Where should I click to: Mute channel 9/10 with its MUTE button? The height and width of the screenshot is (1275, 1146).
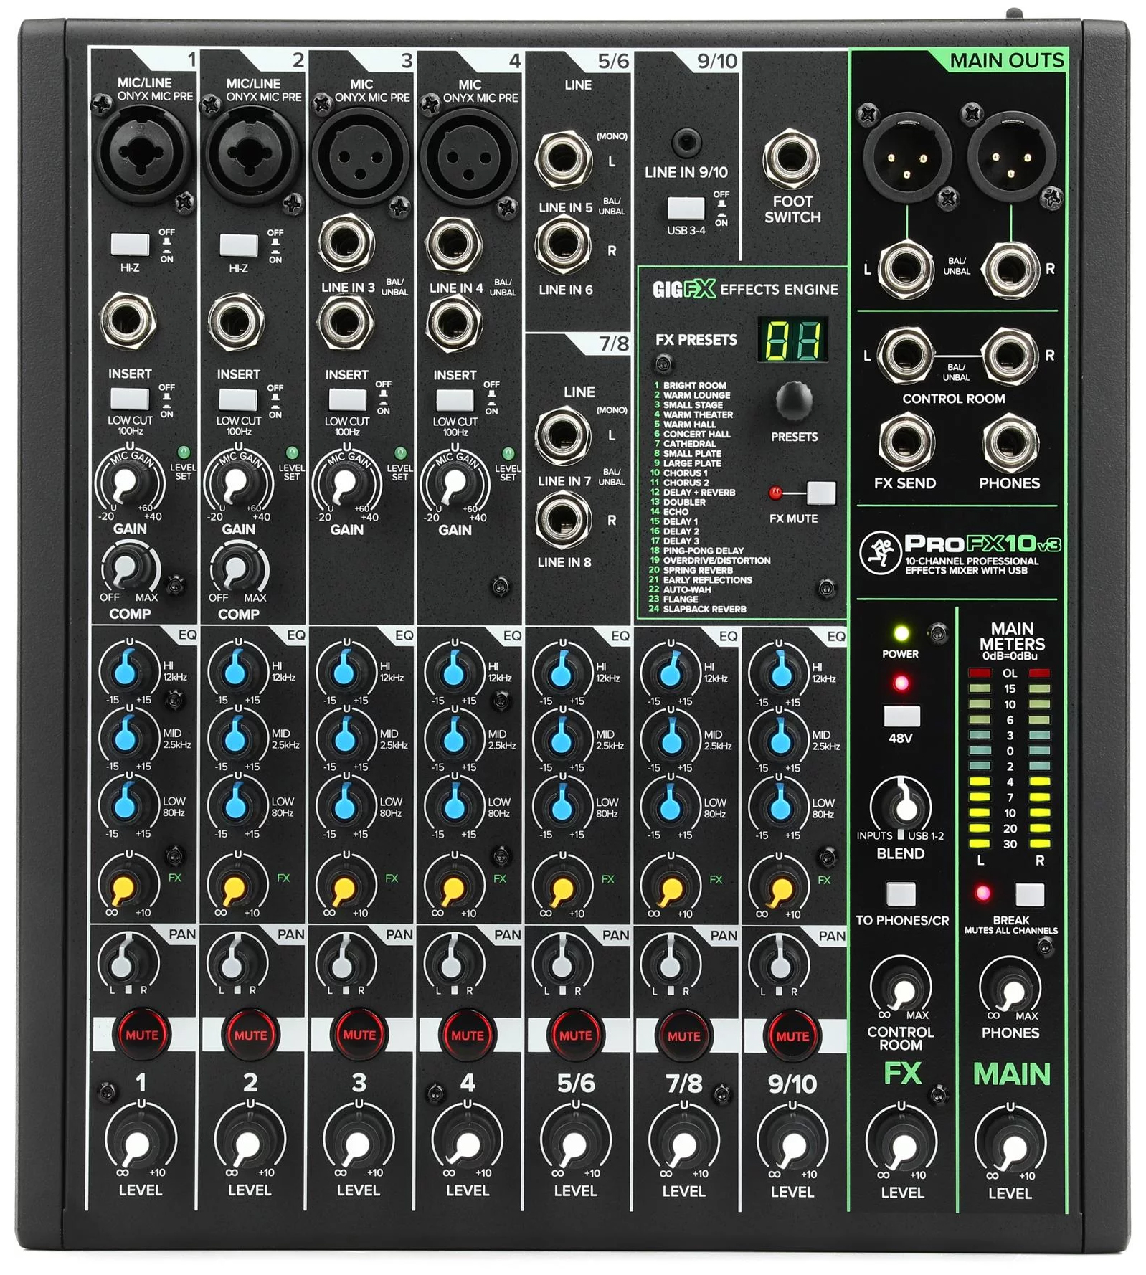coord(792,1035)
